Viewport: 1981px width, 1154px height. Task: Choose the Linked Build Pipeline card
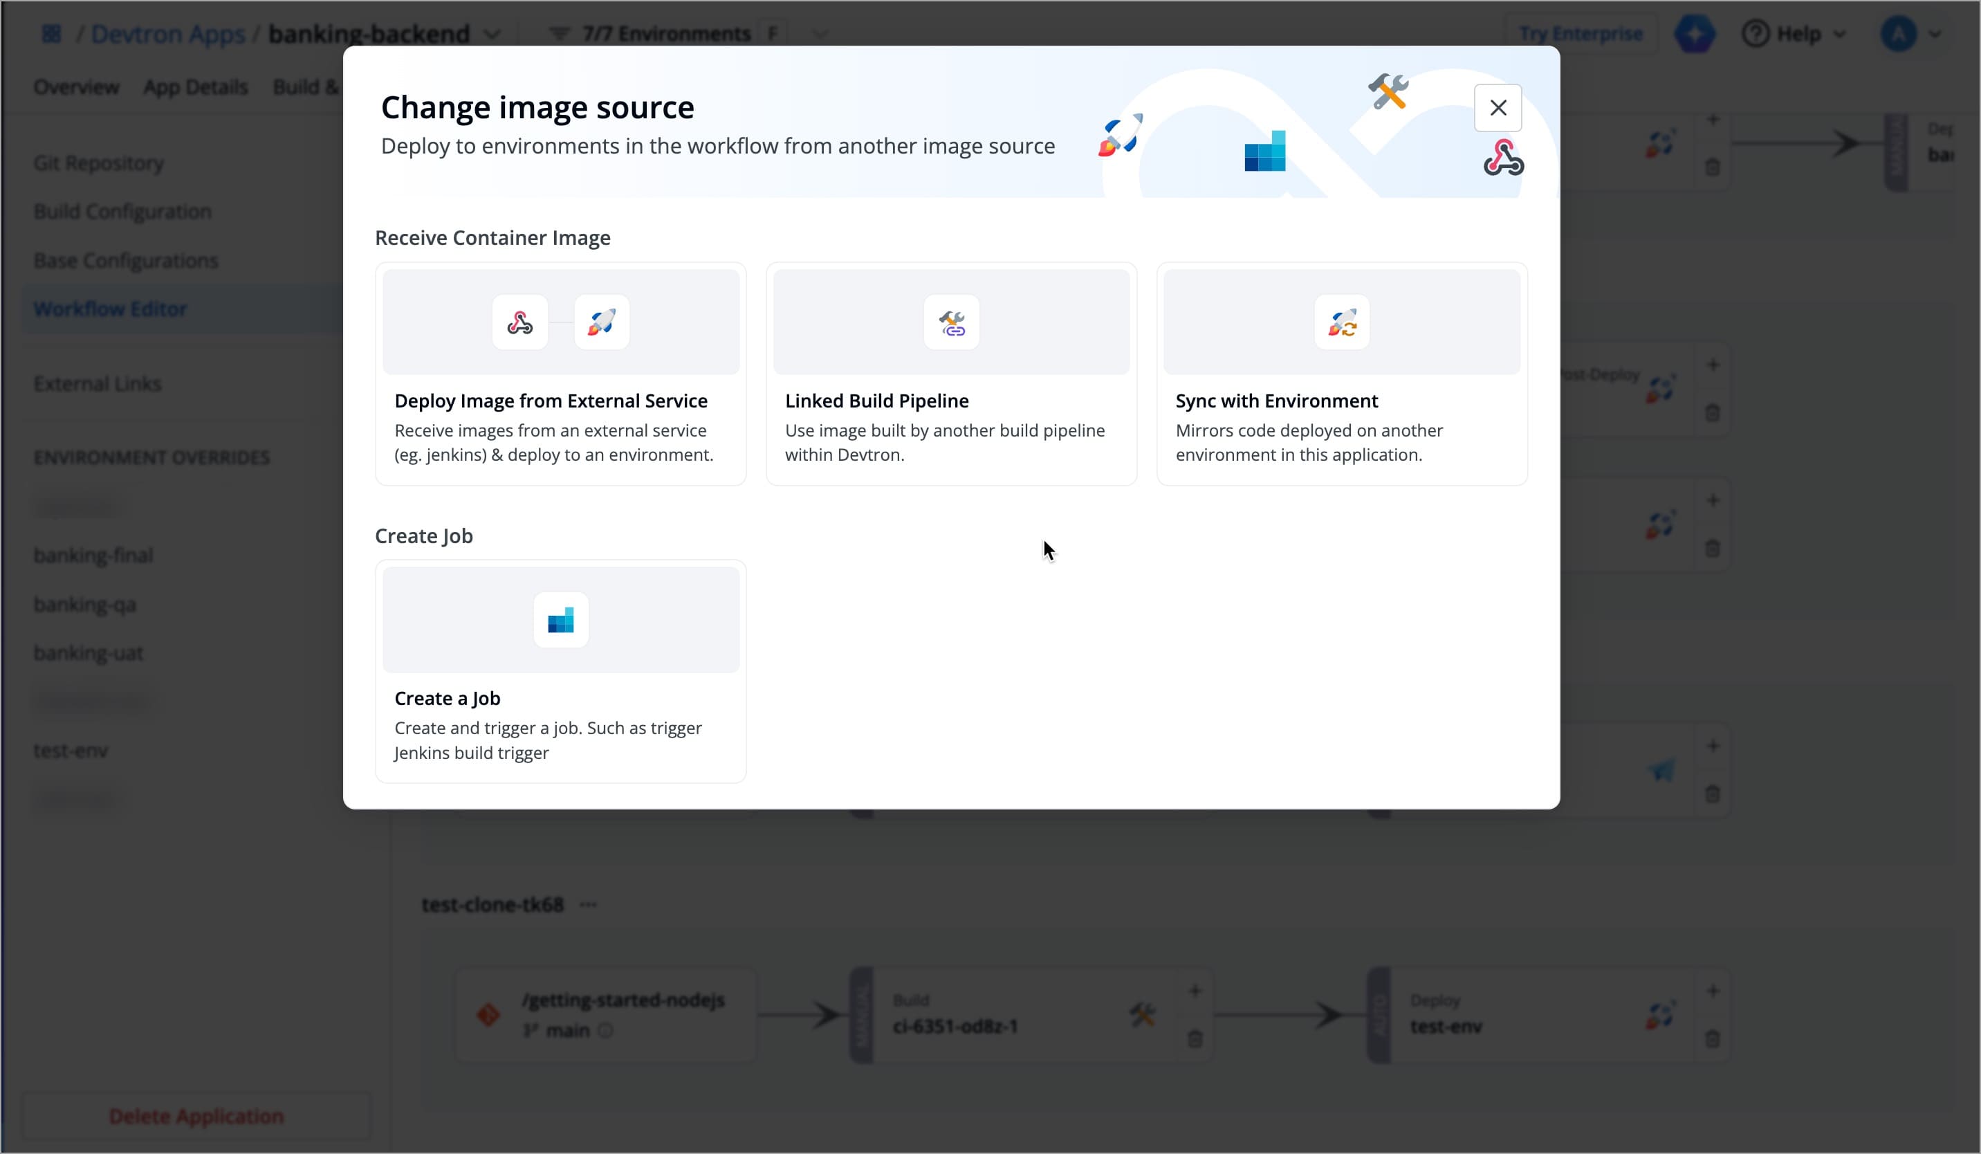(951, 374)
